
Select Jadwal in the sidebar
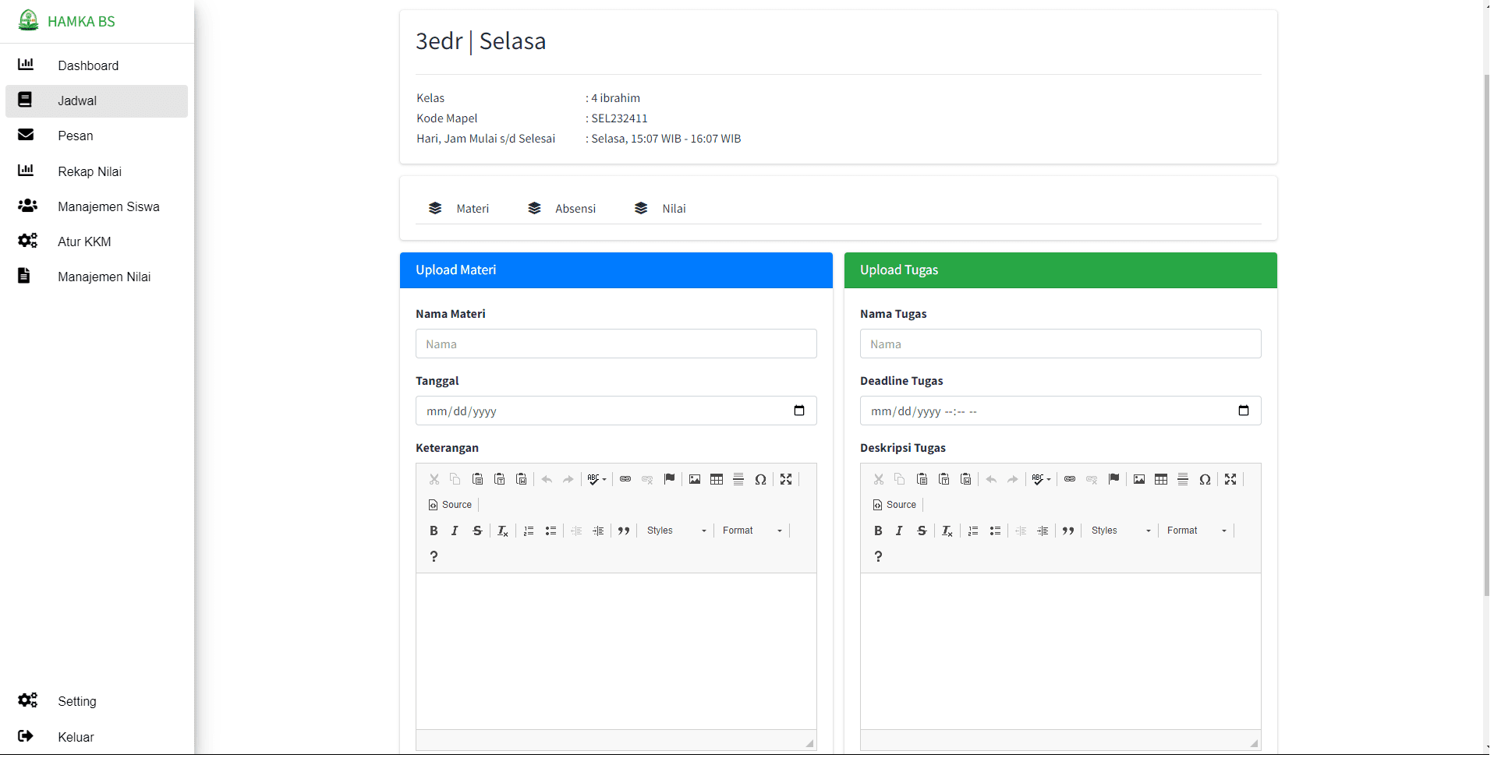(x=97, y=100)
